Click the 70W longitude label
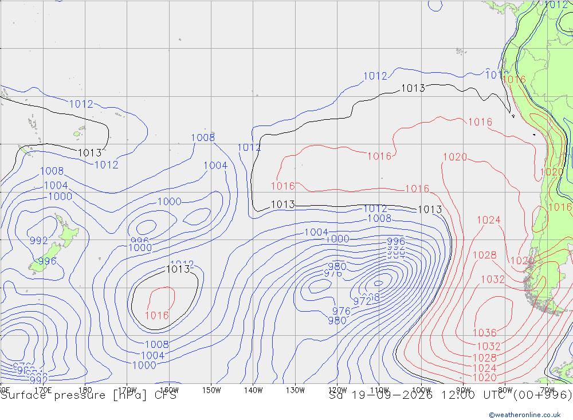Image resolution: width=573 pixels, height=420 pixels. (x=547, y=390)
